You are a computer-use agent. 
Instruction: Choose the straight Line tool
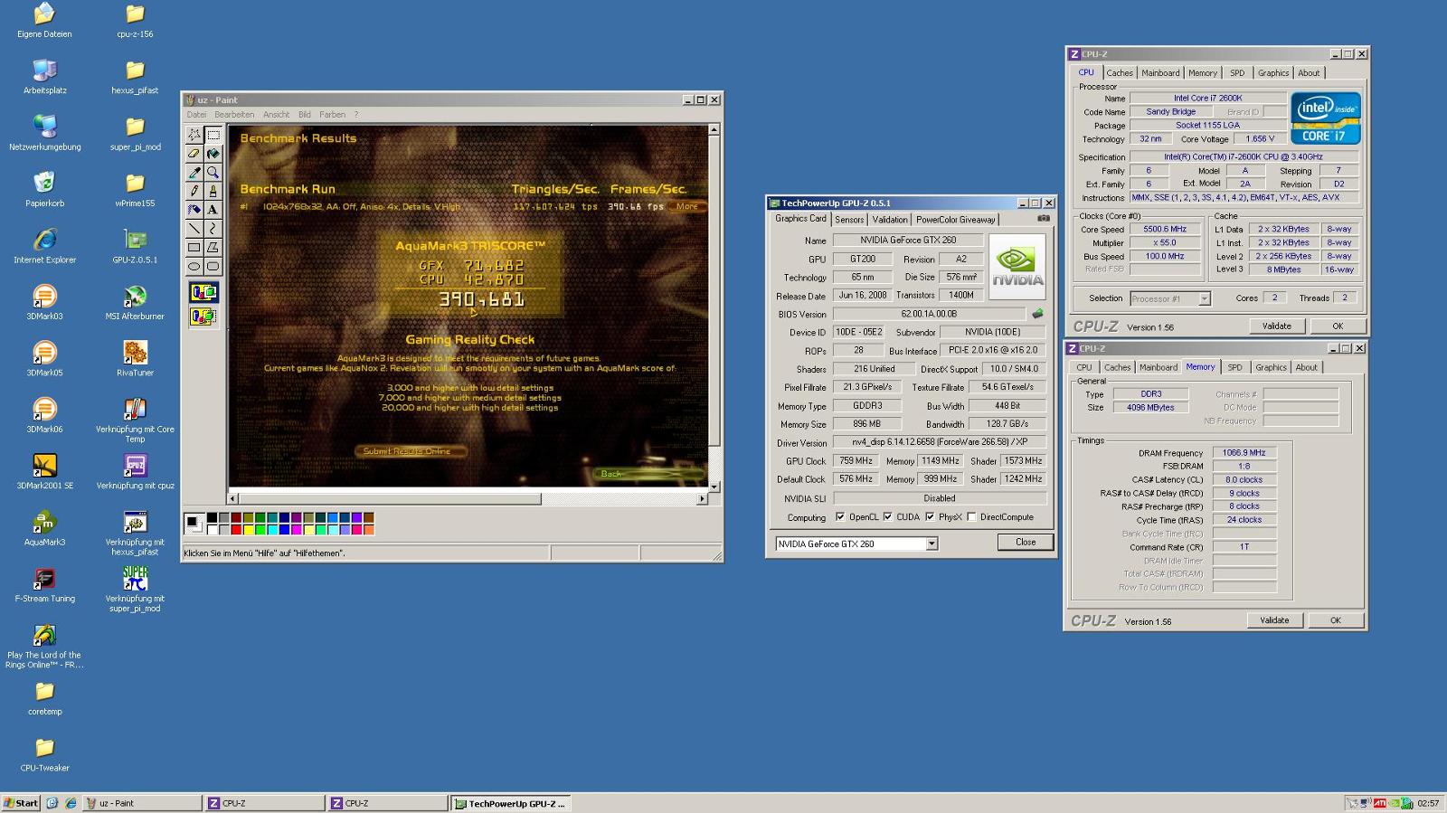coord(194,229)
